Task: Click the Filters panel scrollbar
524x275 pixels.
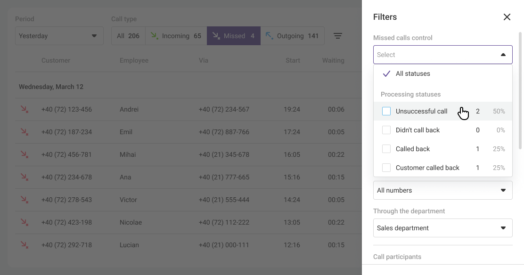Action: tap(520, 89)
